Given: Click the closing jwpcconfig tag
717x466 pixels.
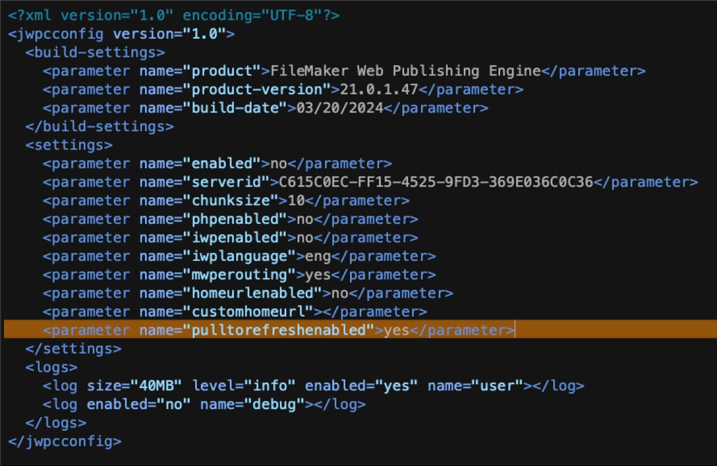Looking at the screenshot, I should pyautogui.click(x=65, y=441).
